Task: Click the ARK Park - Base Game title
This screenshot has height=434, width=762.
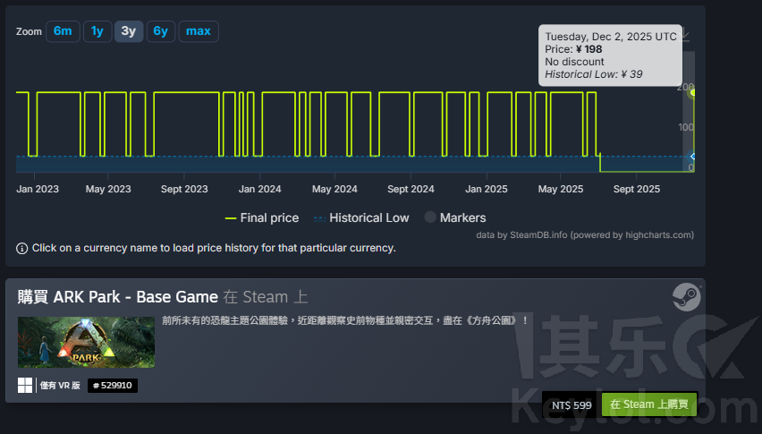Action: point(118,296)
